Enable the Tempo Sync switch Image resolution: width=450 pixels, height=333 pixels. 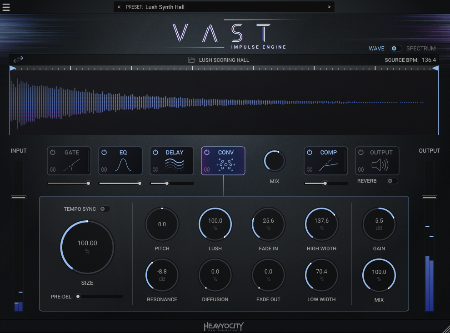coord(105,209)
